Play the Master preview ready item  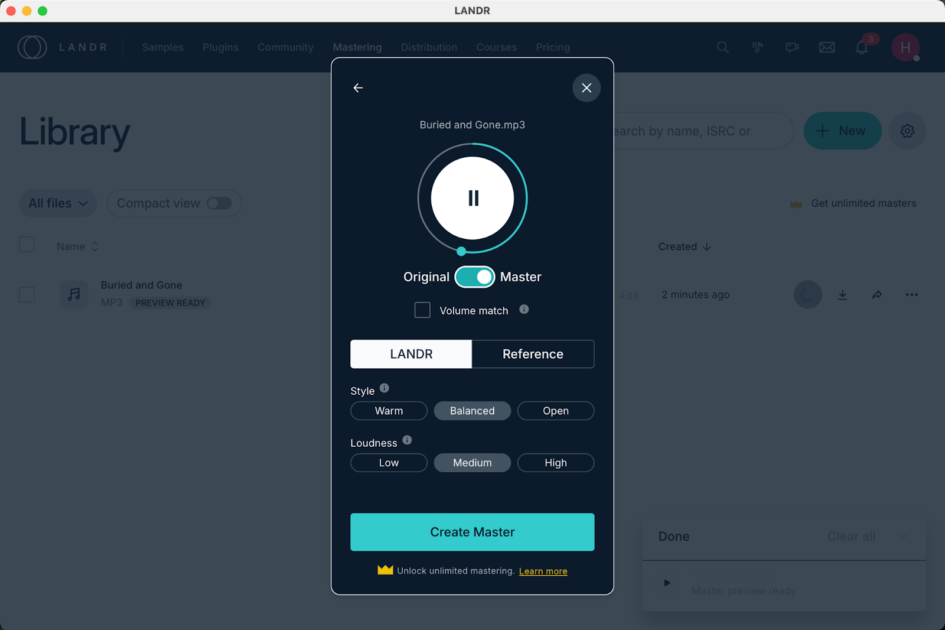pyautogui.click(x=667, y=583)
